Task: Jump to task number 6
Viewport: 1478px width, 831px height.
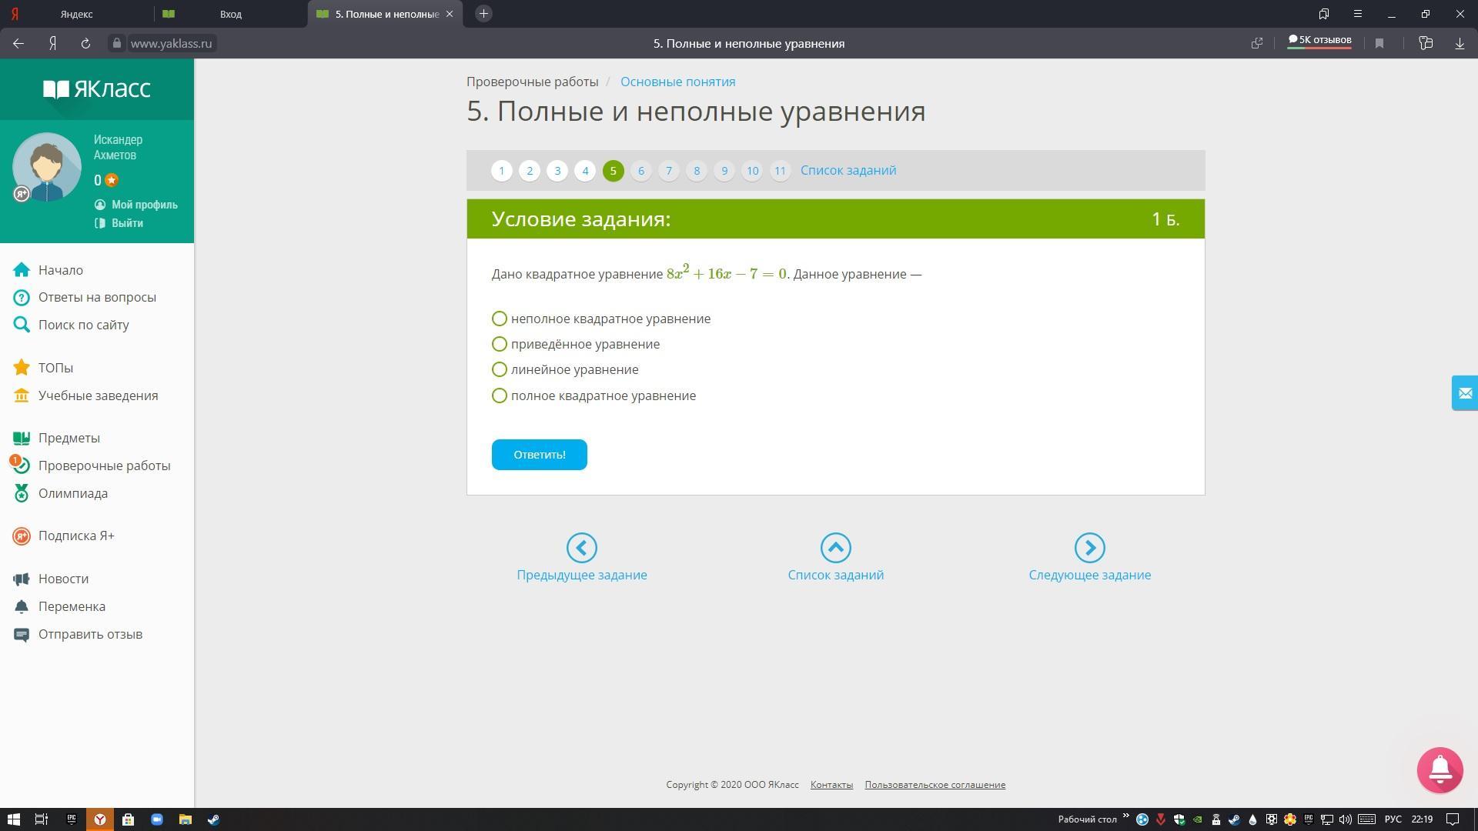Action: (x=640, y=171)
